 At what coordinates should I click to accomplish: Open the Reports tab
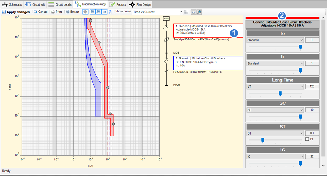(x=118, y=4)
